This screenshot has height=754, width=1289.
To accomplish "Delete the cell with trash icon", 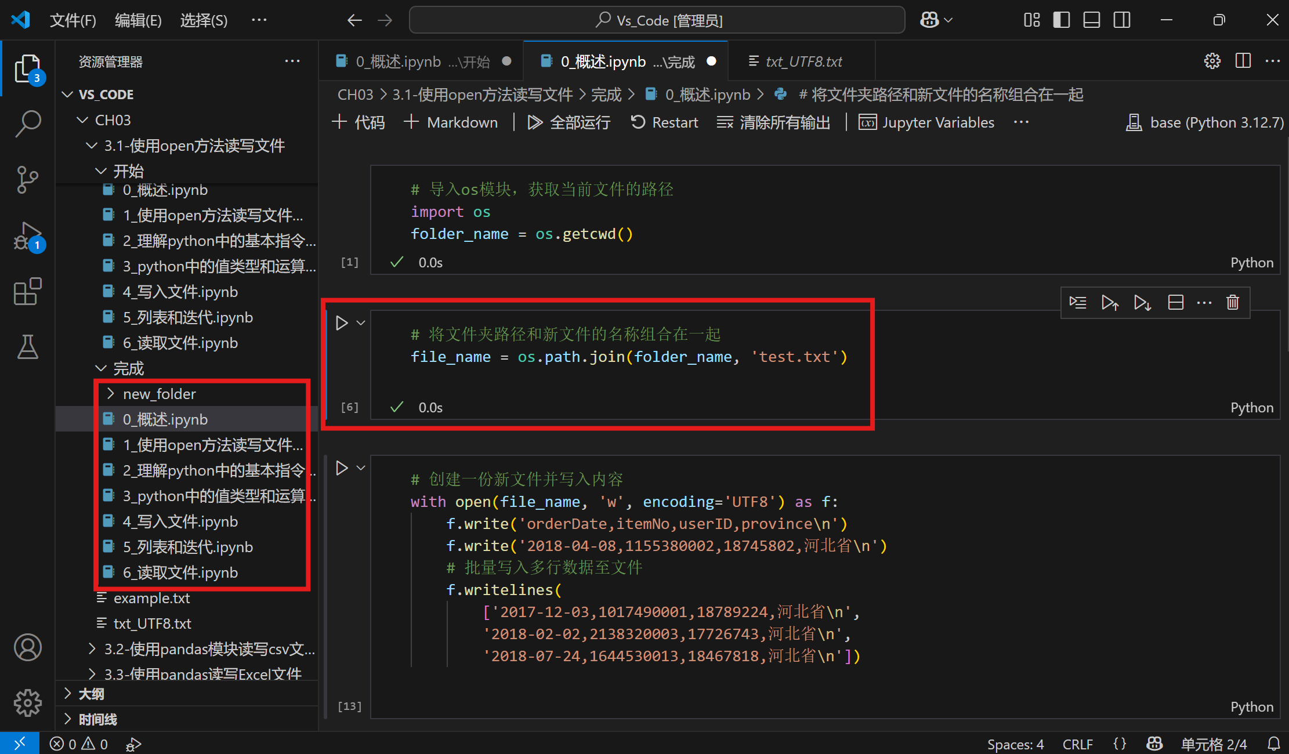I will coord(1233,303).
